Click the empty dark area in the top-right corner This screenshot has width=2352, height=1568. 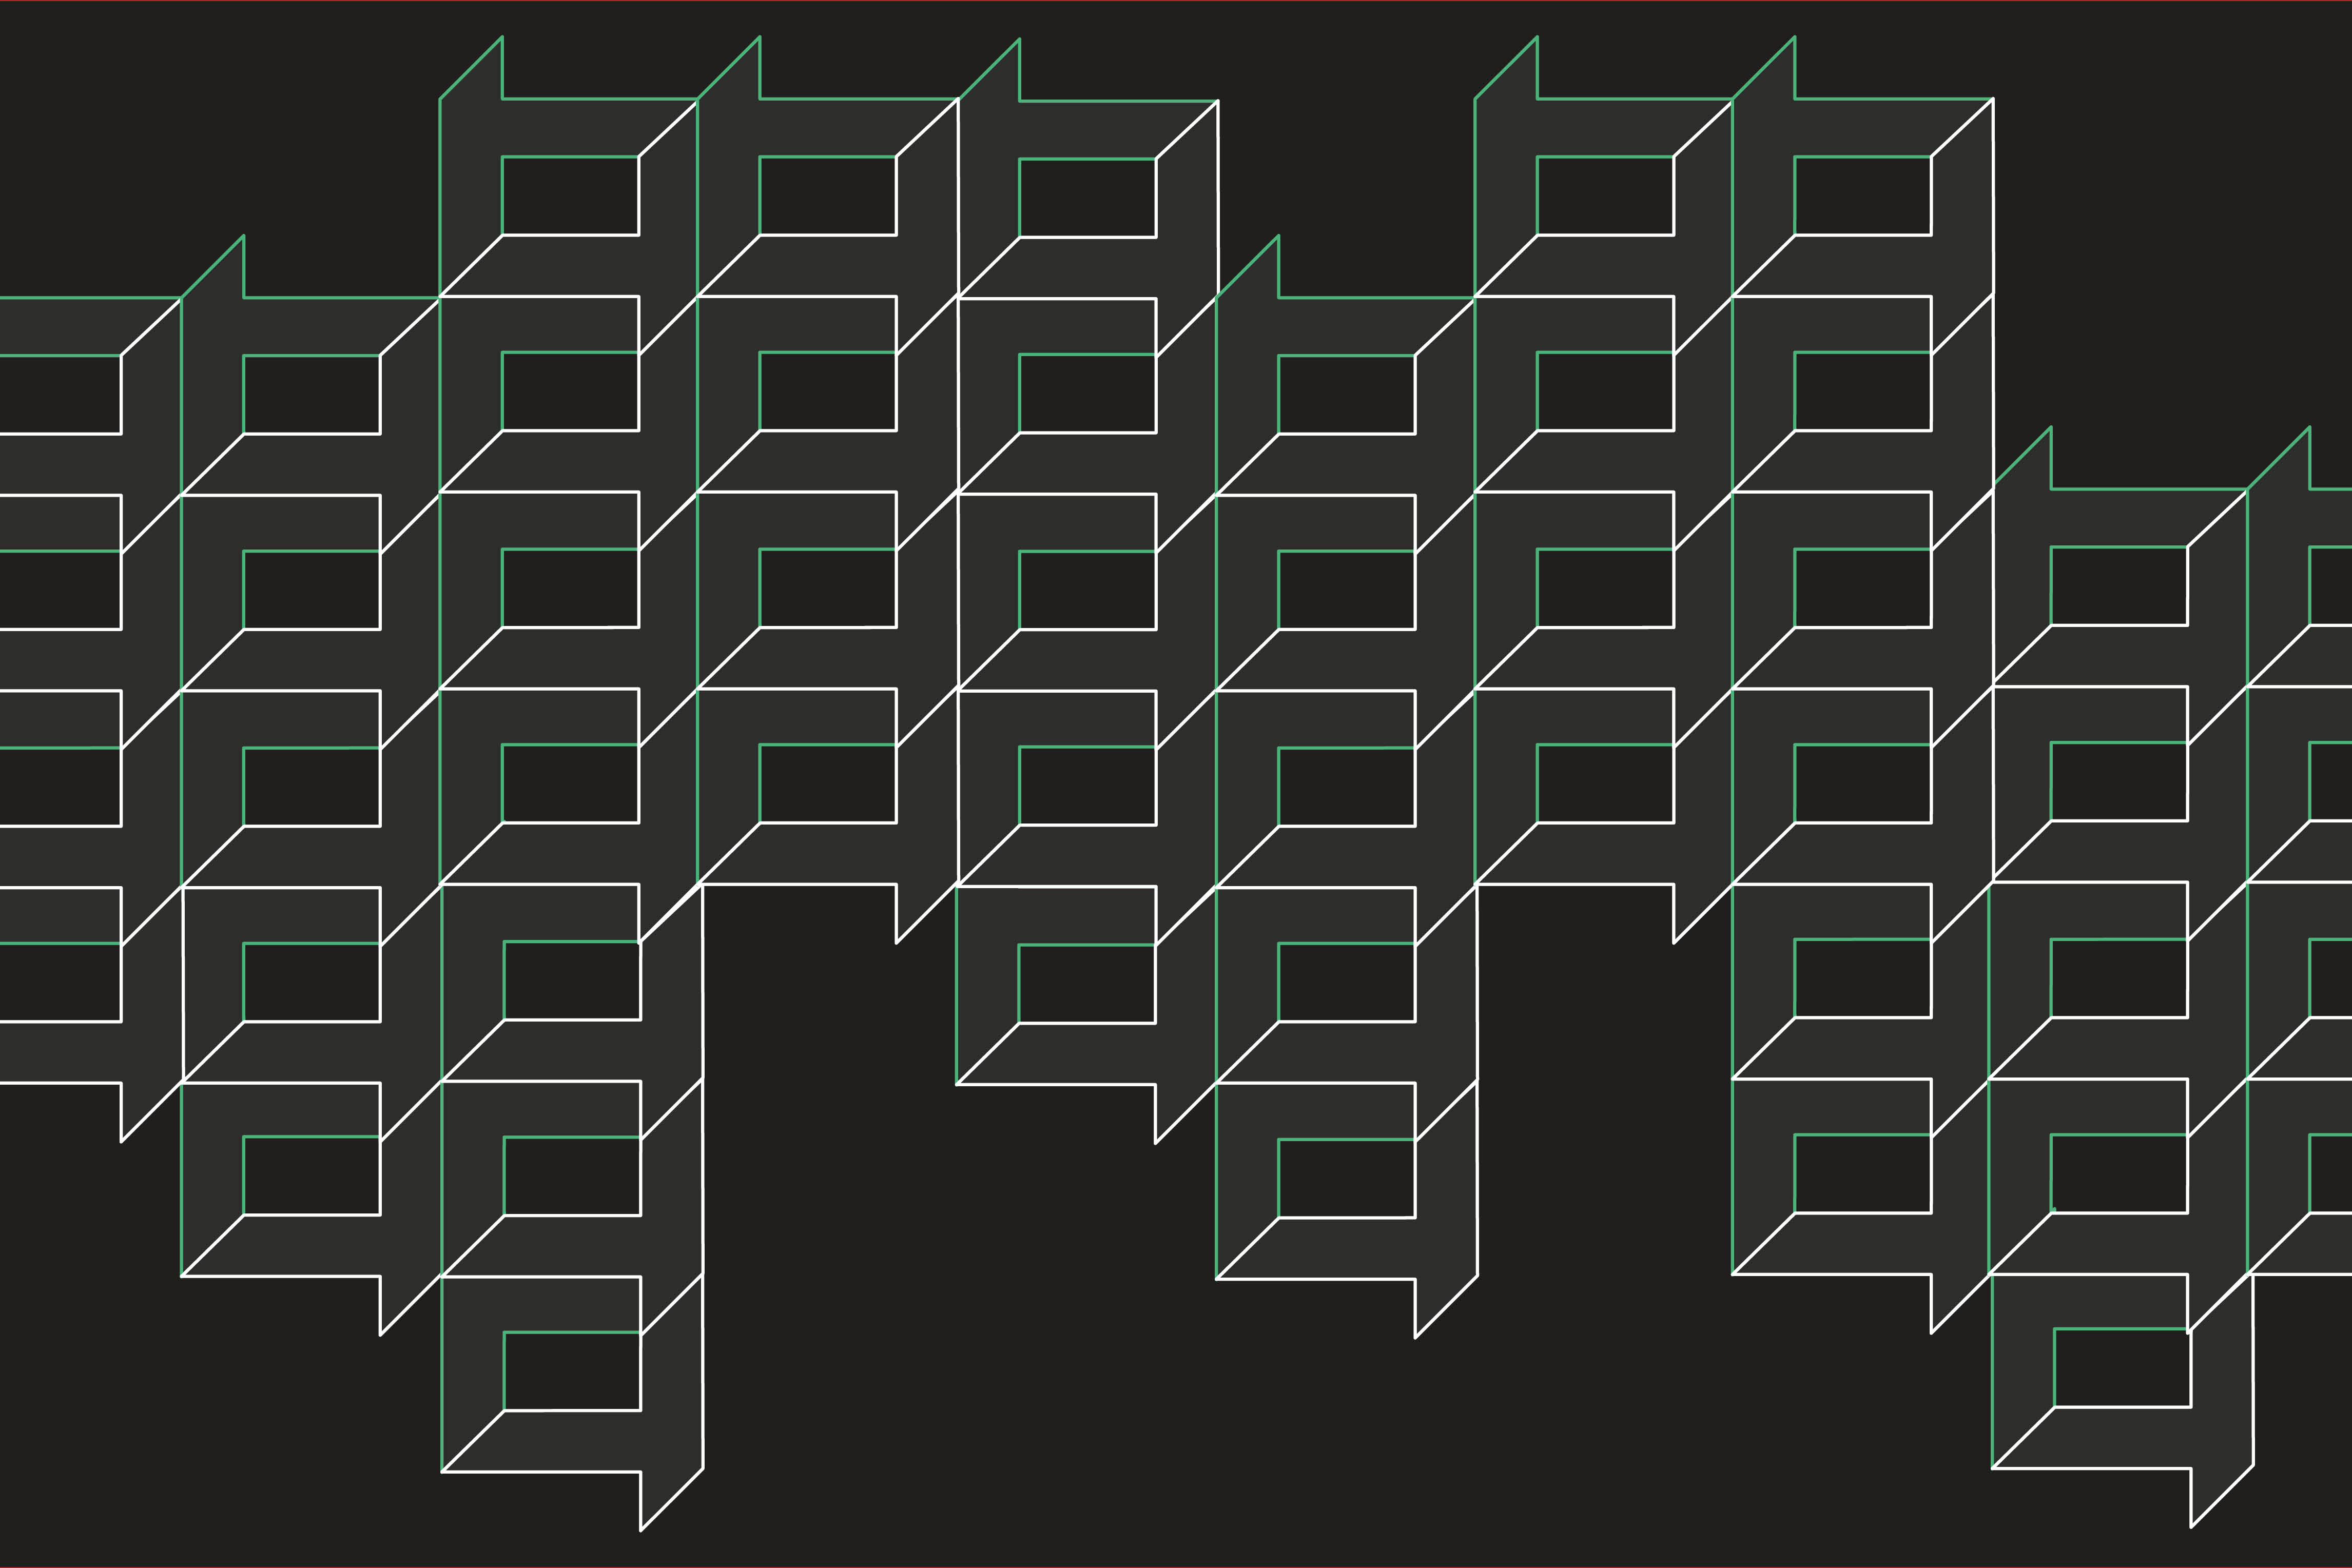pyautogui.click(x=2180, y=200)
